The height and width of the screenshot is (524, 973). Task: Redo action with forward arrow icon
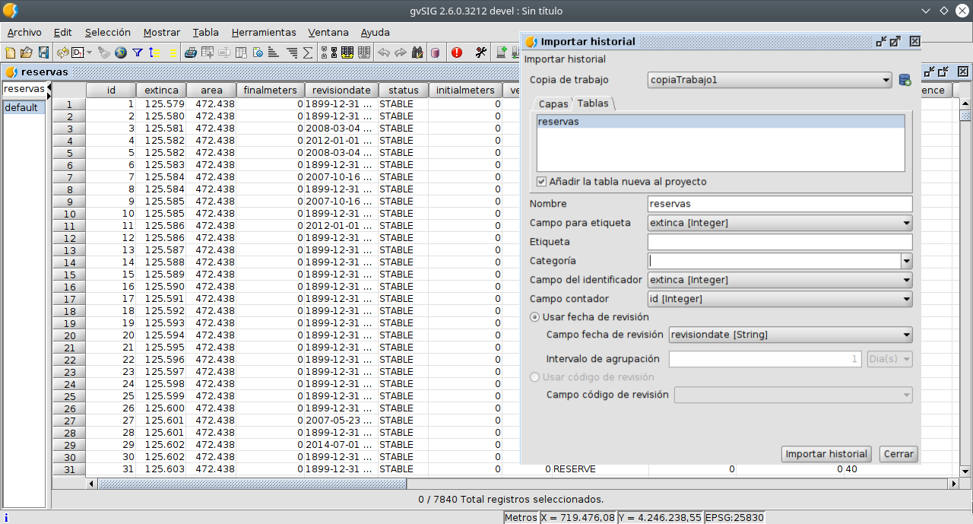point(401,52)
